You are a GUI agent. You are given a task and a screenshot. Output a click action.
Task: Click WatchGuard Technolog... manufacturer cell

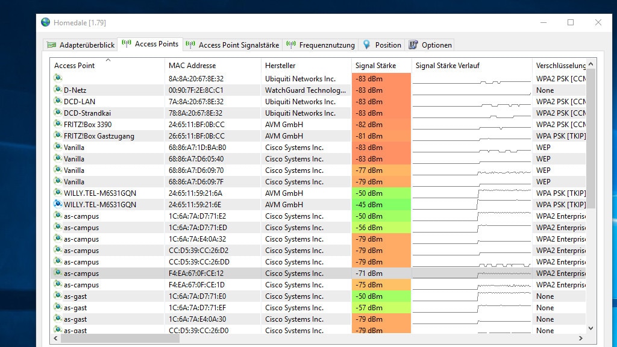(305, 90)
